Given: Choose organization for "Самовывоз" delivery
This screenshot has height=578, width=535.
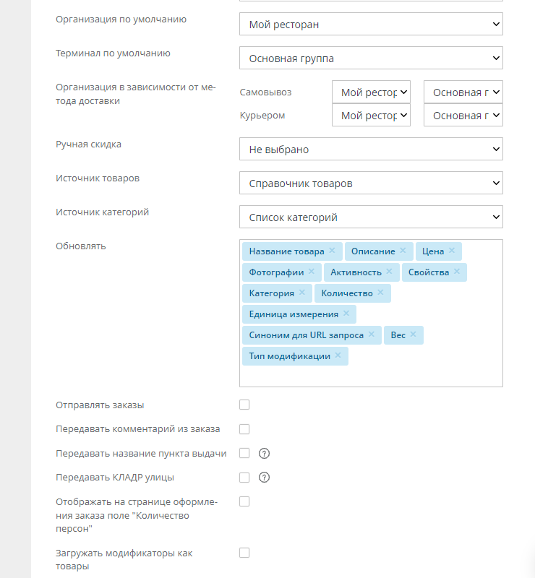Looking at the screenshot, I should tap(371, 92).
